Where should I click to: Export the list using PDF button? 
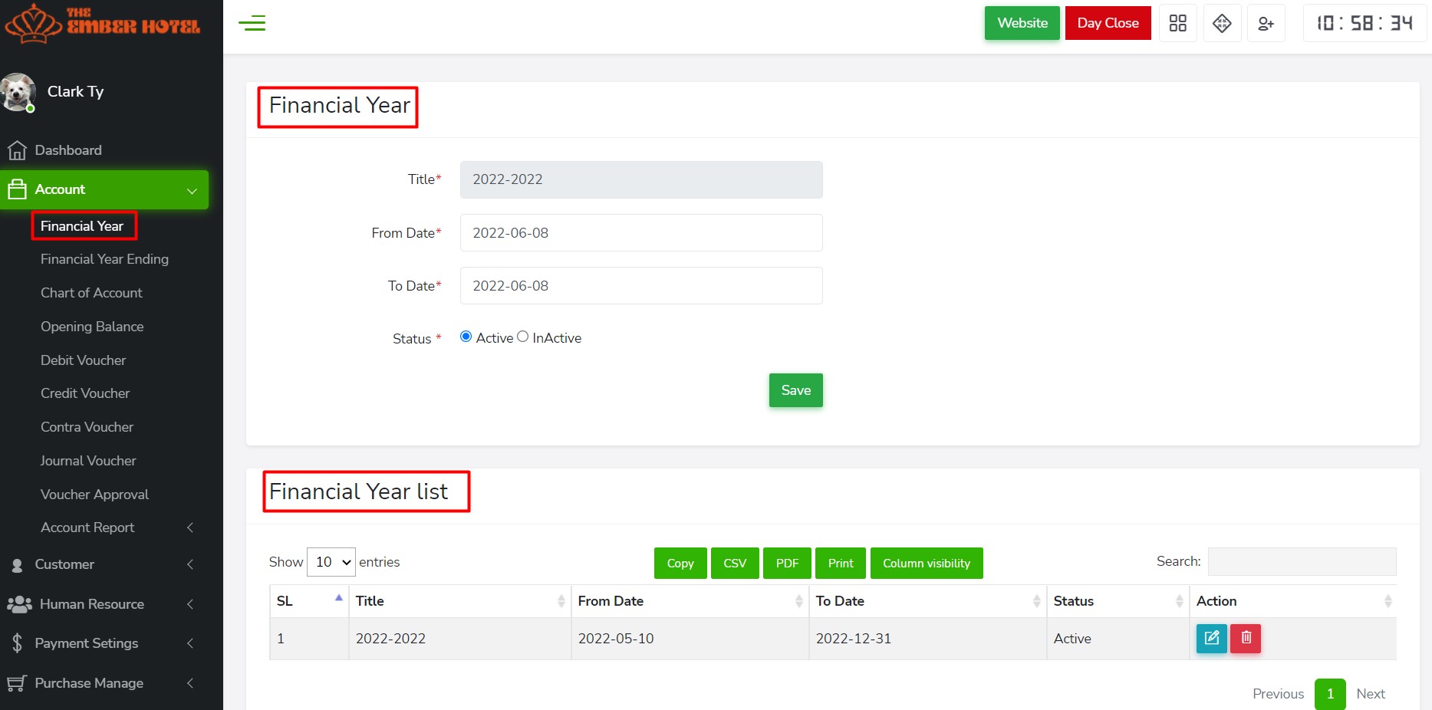787,564
